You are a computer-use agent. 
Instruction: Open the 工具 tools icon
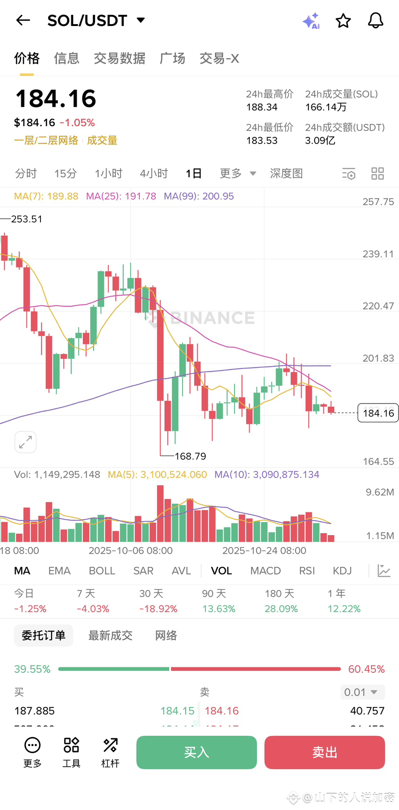(71, 752)
